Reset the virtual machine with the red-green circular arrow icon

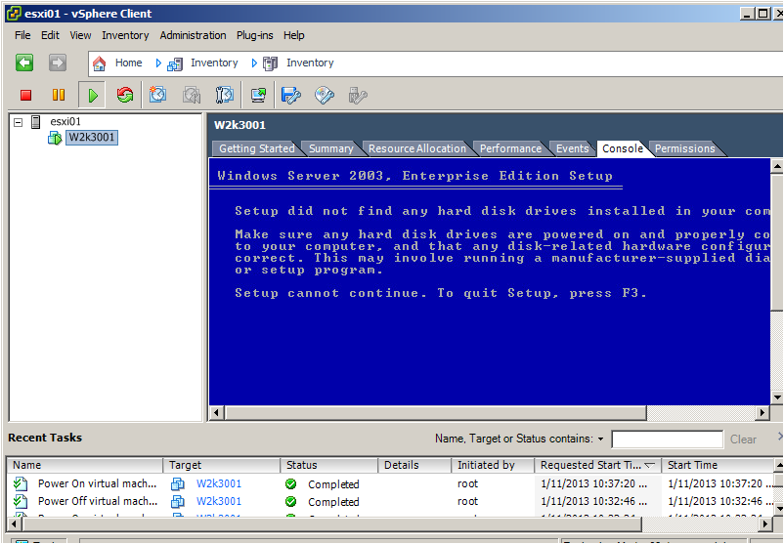(125, 95)
